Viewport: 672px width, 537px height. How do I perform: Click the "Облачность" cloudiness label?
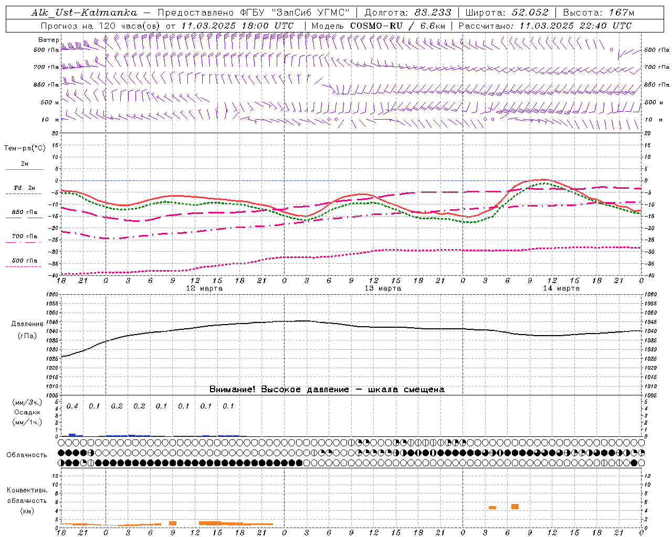[x=27, y=455]
